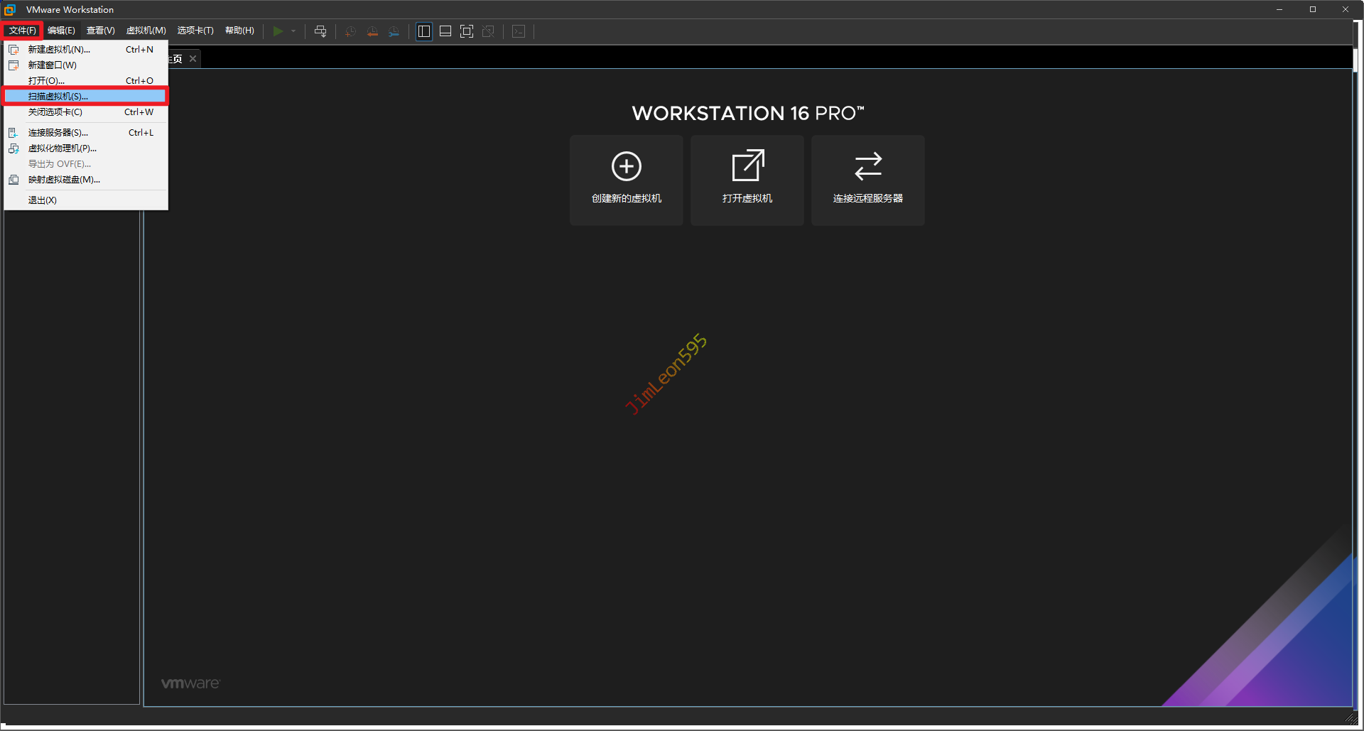Toggle the library sidebar view icon
Viewport: 1364px width, 731px height.
coord(424,31)
